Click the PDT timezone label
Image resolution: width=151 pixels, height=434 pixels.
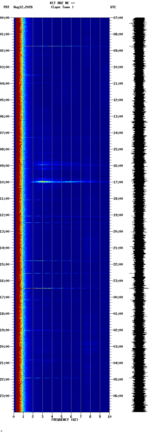6,7
